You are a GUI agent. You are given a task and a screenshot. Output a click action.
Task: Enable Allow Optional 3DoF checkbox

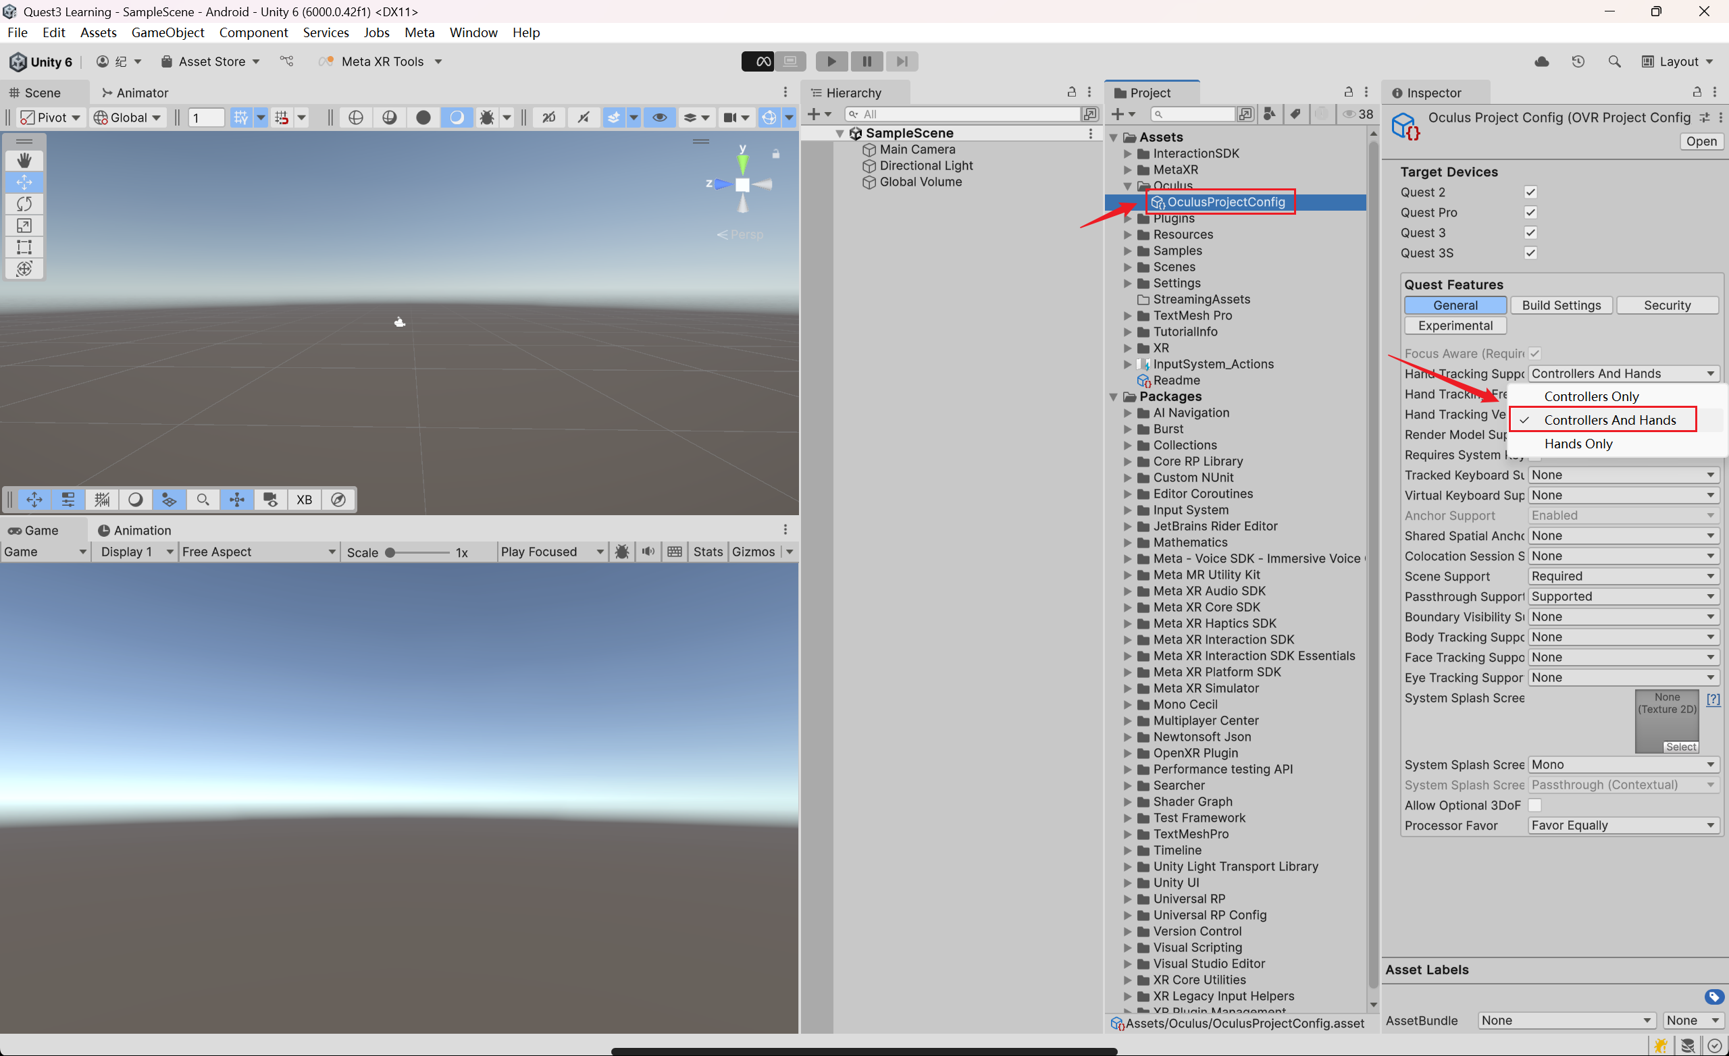point(1534,806)
